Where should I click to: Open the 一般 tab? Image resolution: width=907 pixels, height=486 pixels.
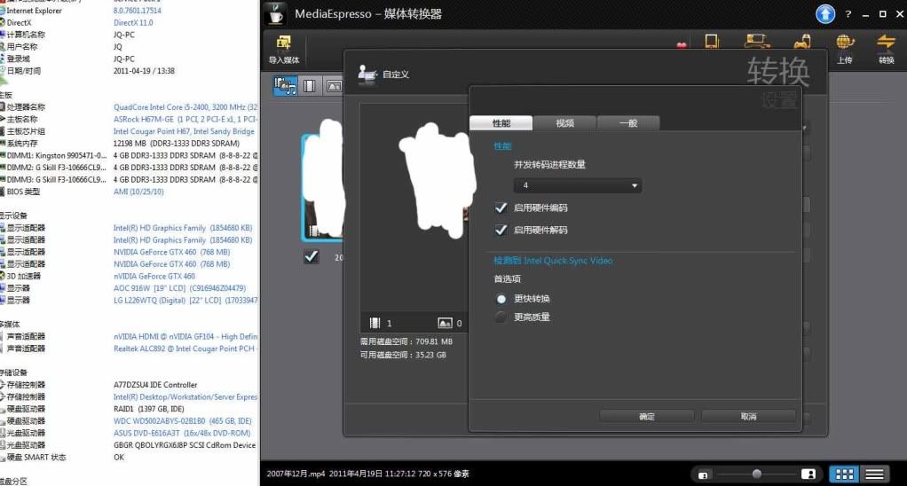pyautogui.click(x=627, y=123)
